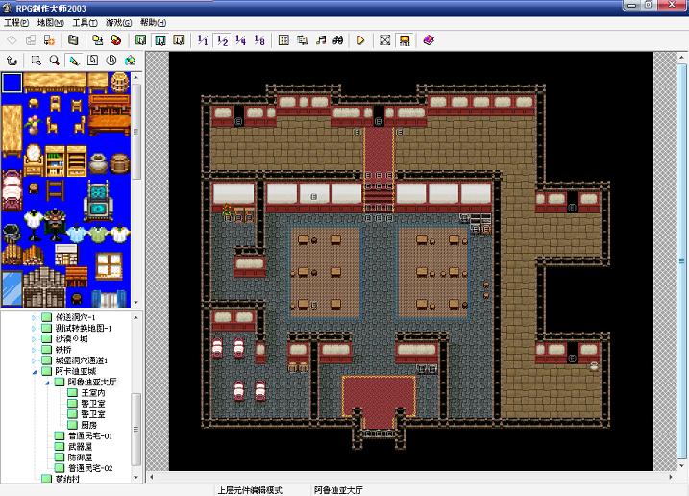Select the ellipse draw tool
The width and height of the screenshot is (689, 496).
click(111, 61)
